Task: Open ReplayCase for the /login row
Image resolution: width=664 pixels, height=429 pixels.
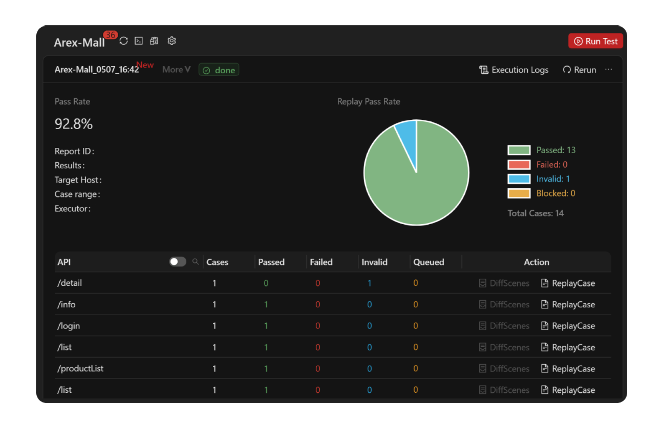Action: tap(568, 326)
